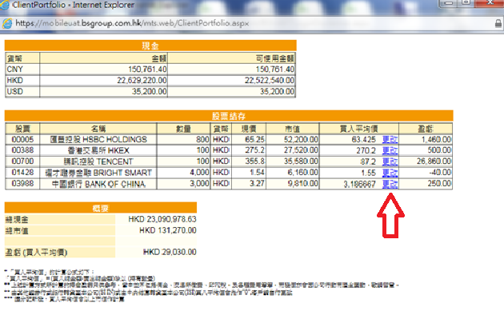Click the 現金 section header
The image size is (504, 323).
[150, 46]
